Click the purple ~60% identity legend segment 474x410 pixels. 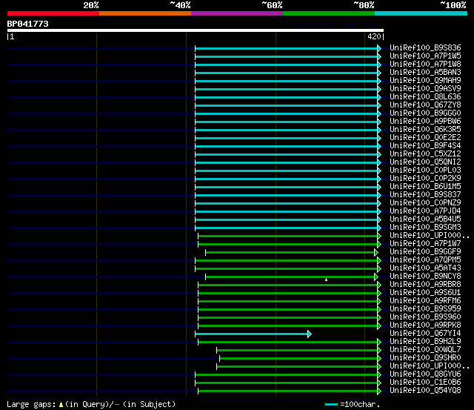237,13
